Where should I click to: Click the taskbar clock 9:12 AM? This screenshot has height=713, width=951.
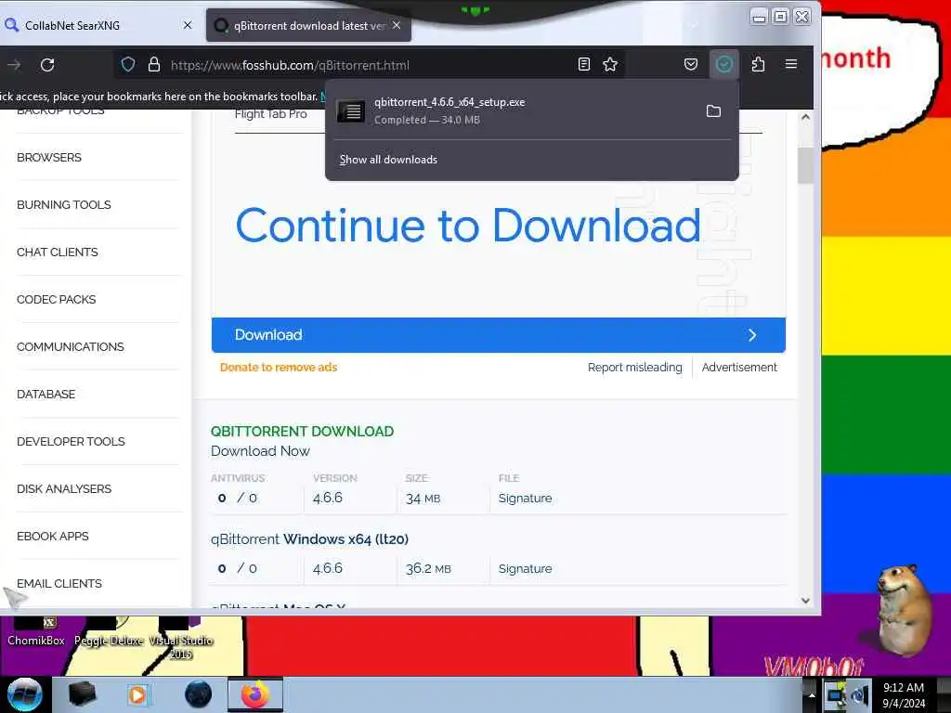click(x=904, y=694)
